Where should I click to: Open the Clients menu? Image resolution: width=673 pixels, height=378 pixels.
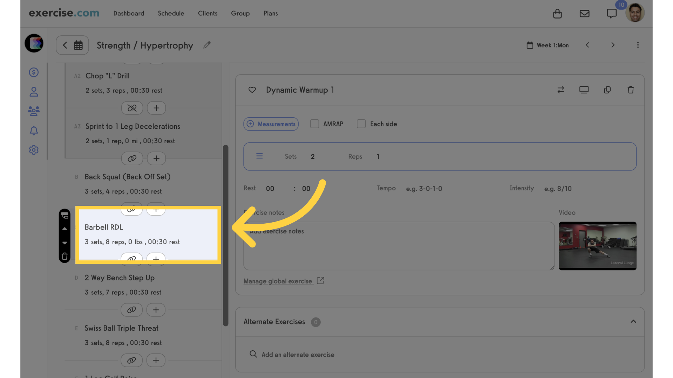tap(208, 13)
